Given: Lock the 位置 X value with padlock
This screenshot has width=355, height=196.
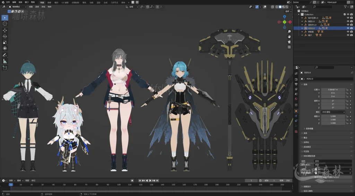Looking at the screenshot, I should pyautogui.click(x=347, y=90).
